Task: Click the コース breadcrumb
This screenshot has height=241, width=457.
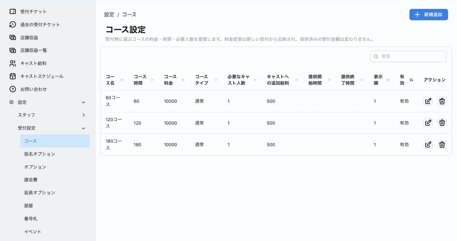Action: coord(129,15)
